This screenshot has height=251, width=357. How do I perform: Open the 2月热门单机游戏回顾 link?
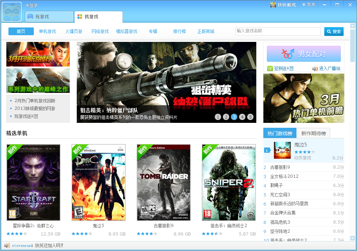click(35, 101)
